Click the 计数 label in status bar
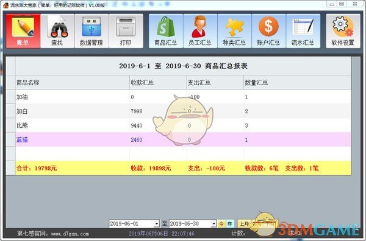 tap(238, 233)
